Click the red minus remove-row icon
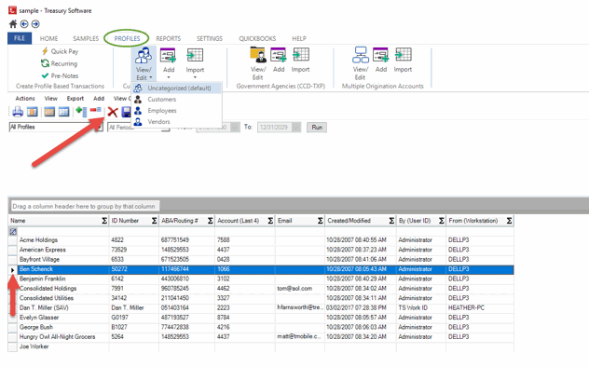Viewport: 589px width, 367px height. [95, 110]
